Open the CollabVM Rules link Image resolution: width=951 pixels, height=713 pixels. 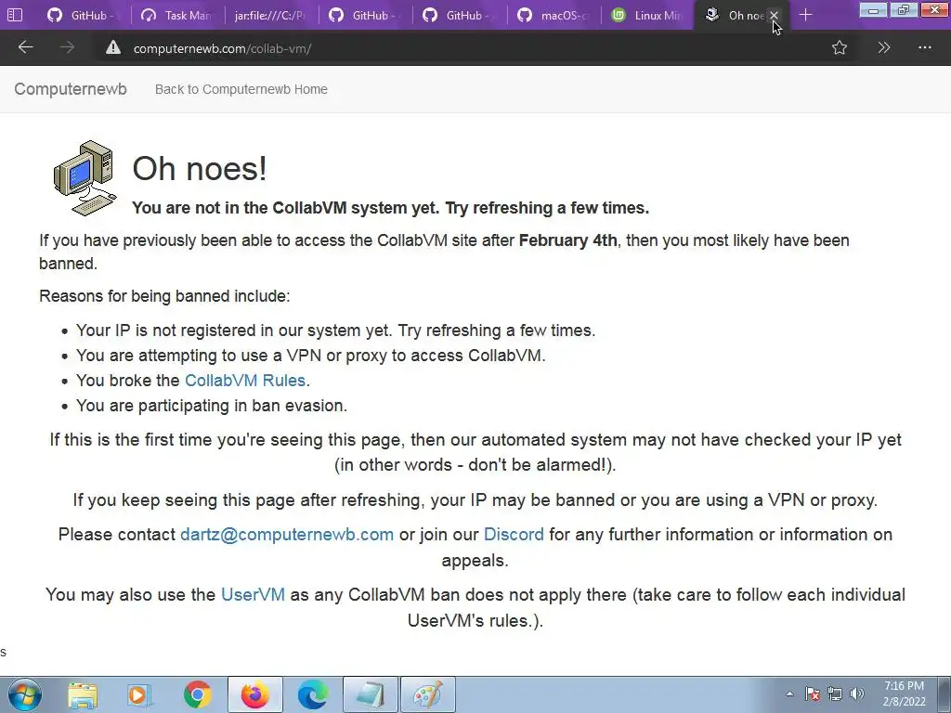245,380
